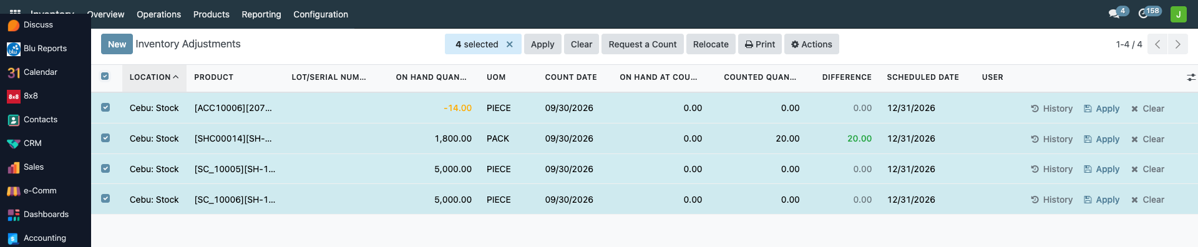The height and width of the screenshot is (247, 1198).
Task: Uncheck the SHC00014 row checkbox
Action: click(105, 138)
